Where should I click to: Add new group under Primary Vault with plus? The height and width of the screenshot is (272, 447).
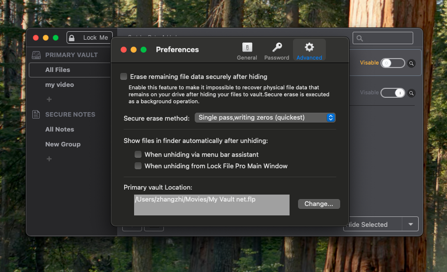click(49, 99)
